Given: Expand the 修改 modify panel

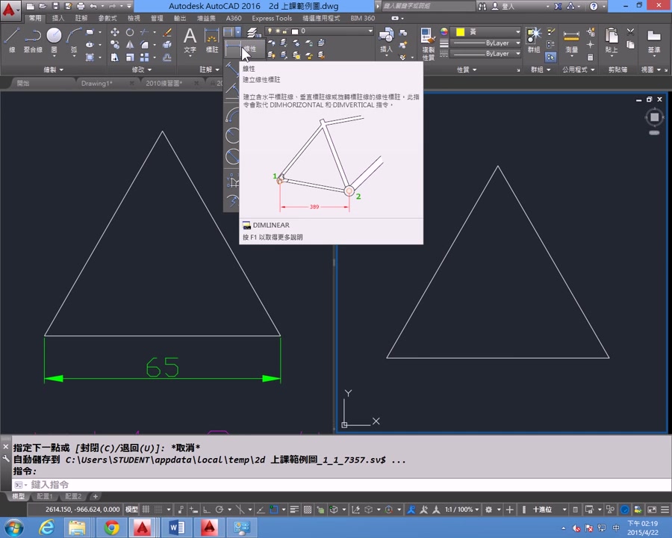Looking at the screenshot, I should [142, 69].
